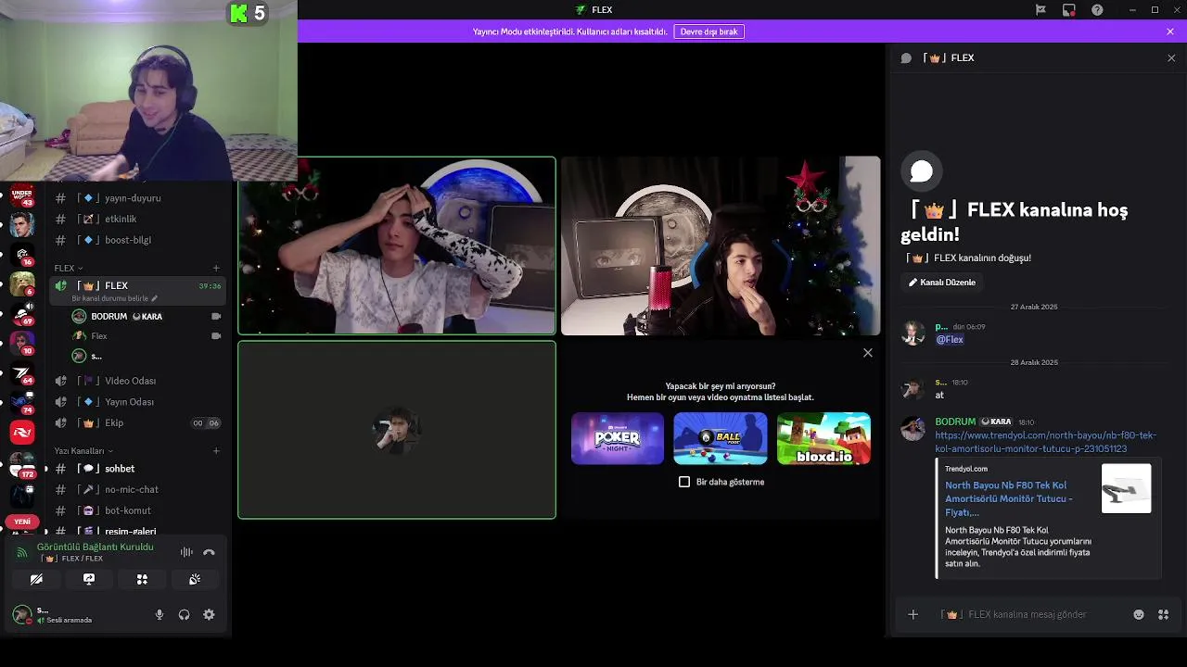Open server icon with 16 badge
This screenshot has height=667, width=1187.
(22, 255)
